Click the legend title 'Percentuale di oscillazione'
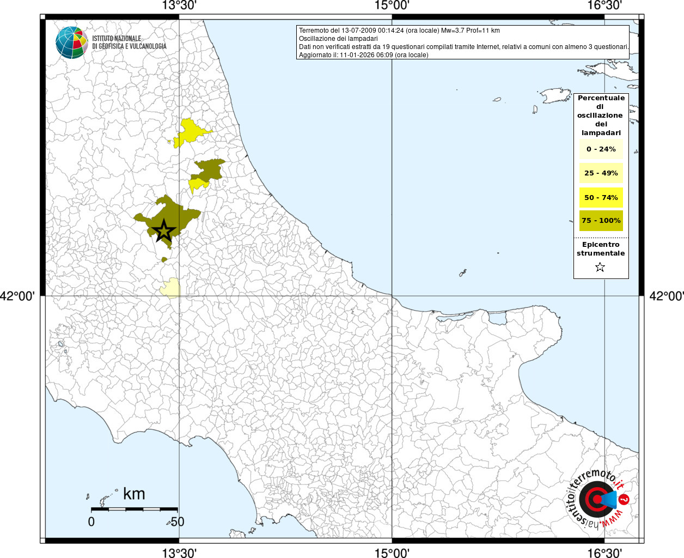Image resolution: width=684 pixels, height=558 pixels. coord(601,115)
